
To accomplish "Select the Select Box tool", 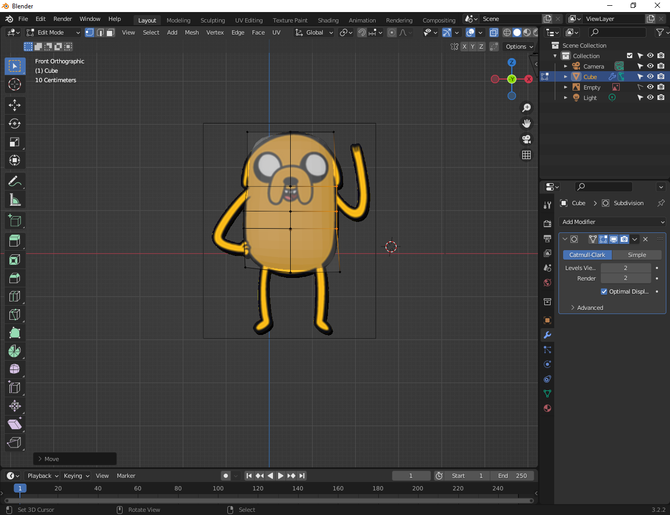I will point(15,66).
